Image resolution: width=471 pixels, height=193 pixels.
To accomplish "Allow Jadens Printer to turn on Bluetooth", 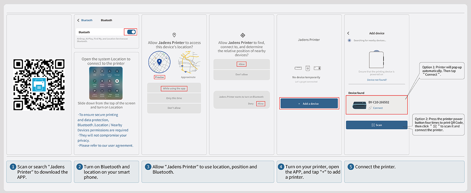I will (x=261, y=104).
